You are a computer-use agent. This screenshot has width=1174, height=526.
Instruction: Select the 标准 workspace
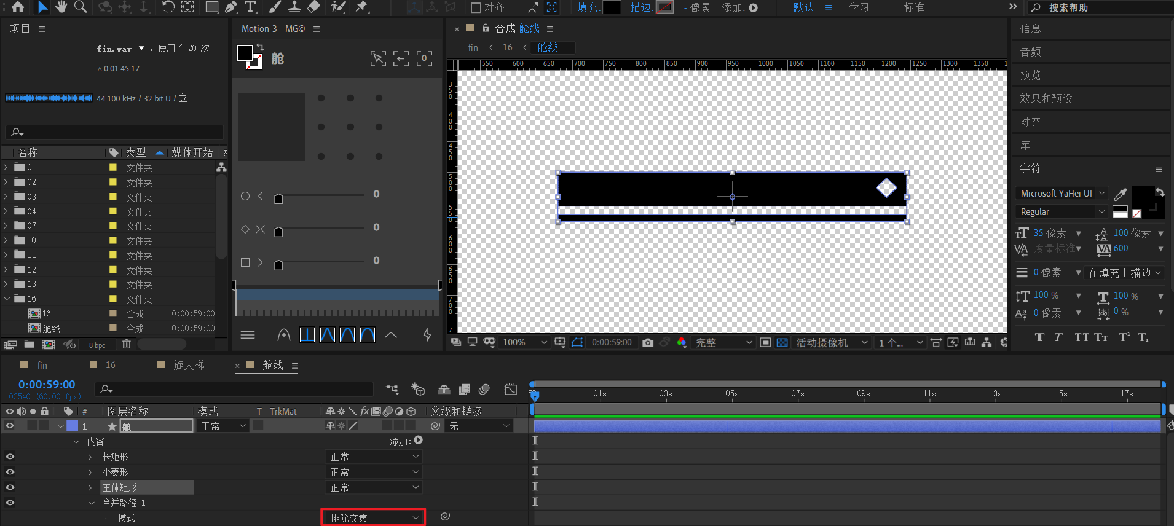click(x=914, y=7)
